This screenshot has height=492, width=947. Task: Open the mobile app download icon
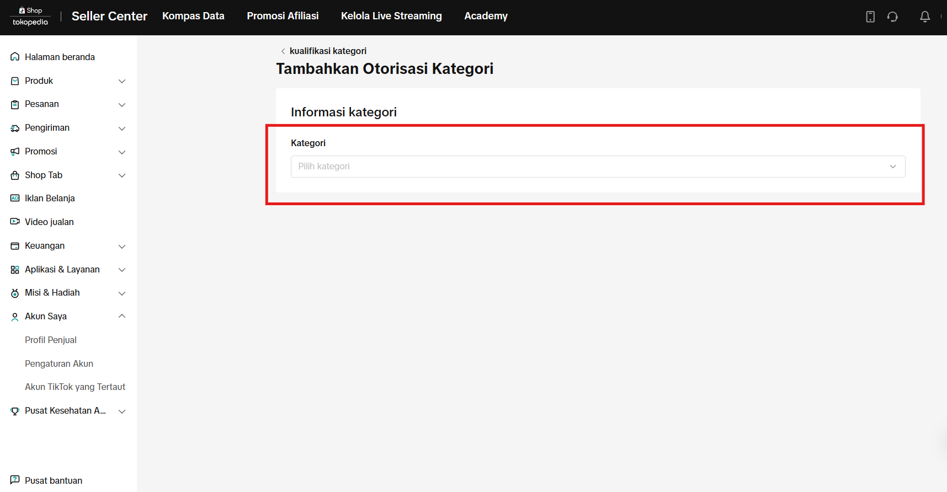pos(870,17)
